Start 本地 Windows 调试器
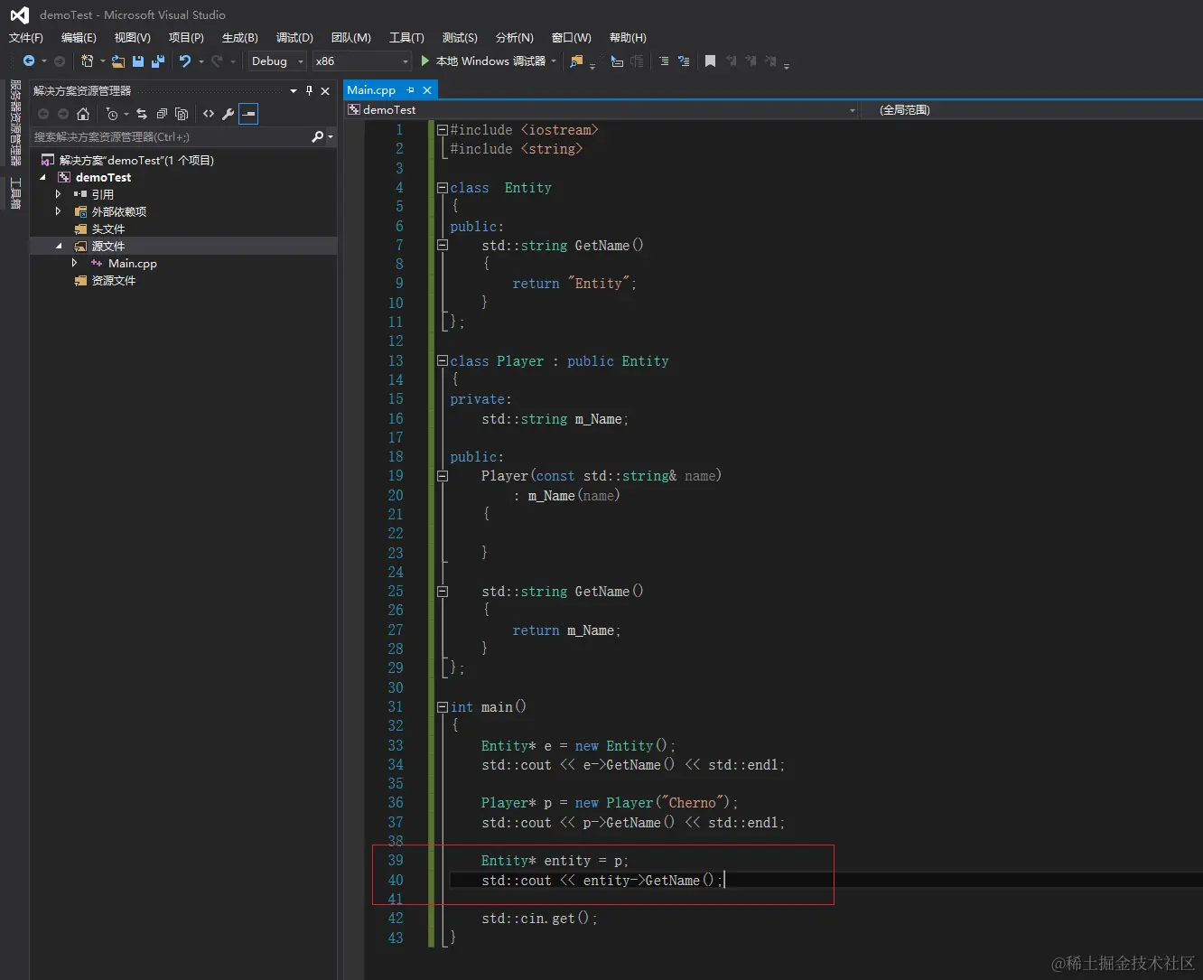 coord(483,61)
